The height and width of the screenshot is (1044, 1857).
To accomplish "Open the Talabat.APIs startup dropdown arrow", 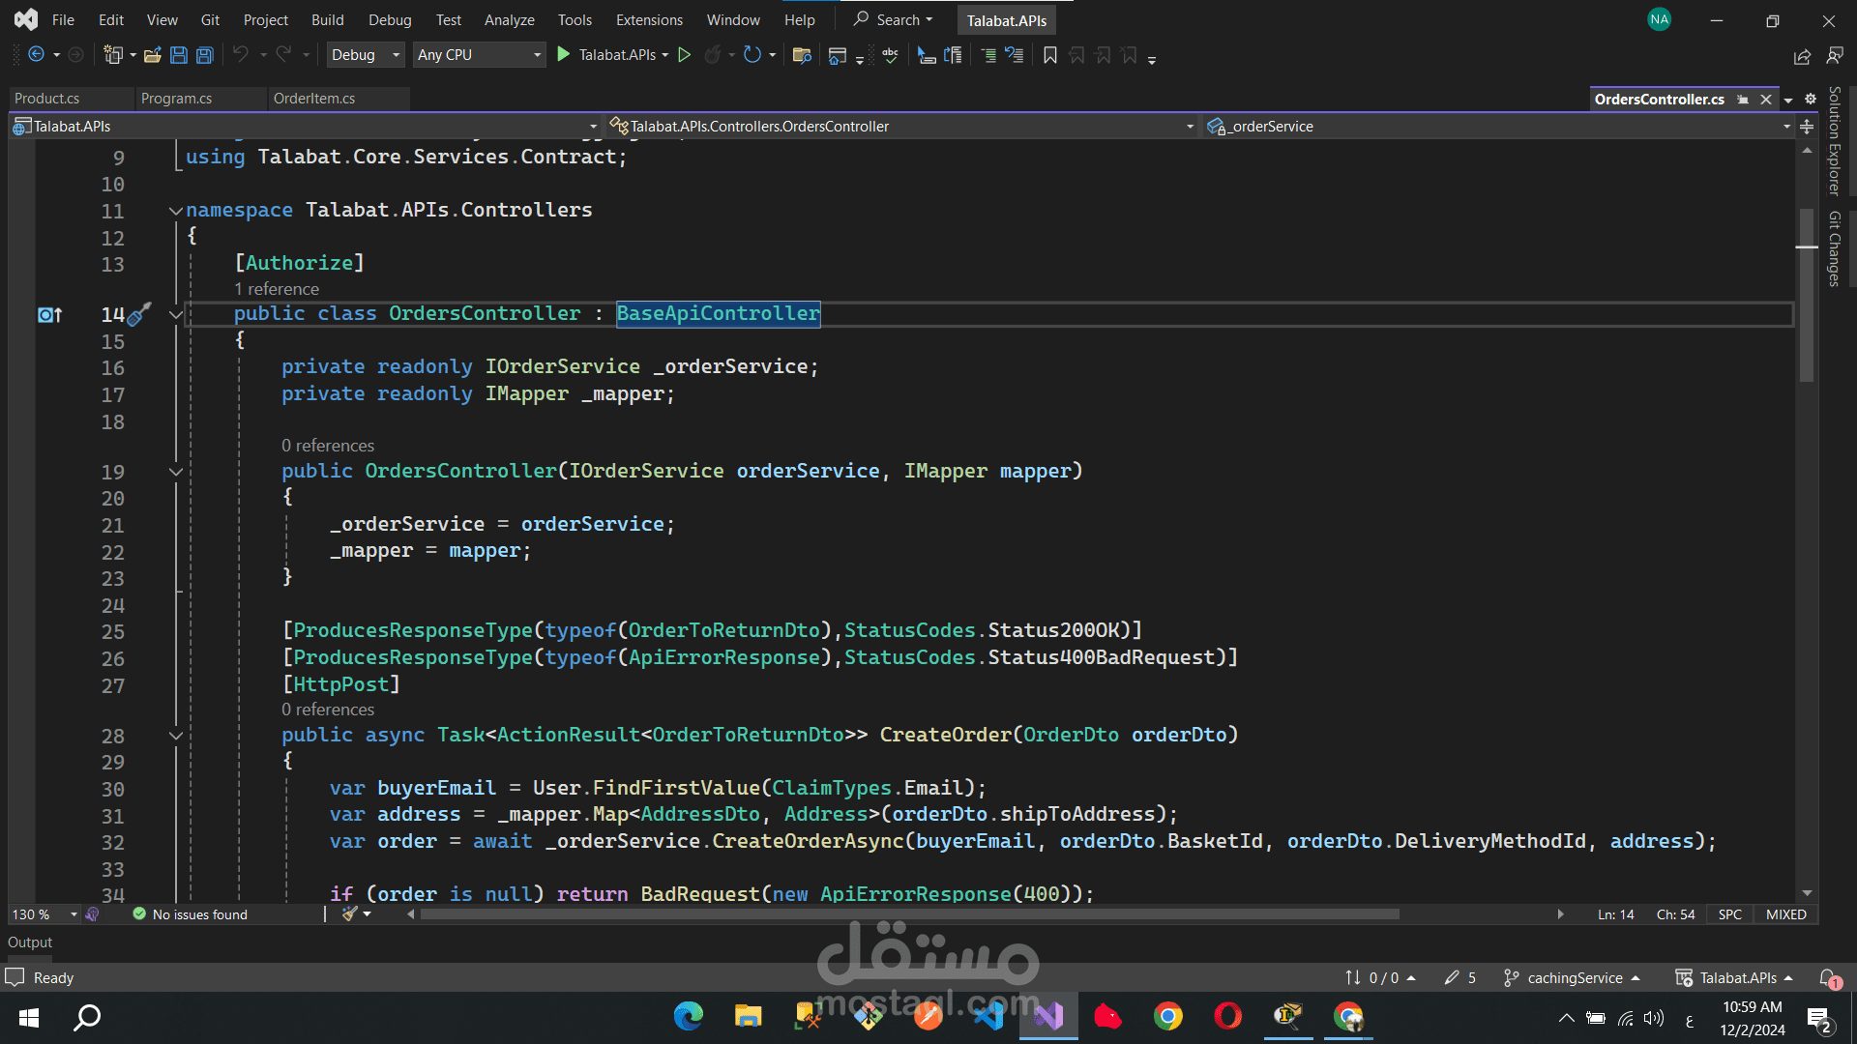I will coord(665,55).
